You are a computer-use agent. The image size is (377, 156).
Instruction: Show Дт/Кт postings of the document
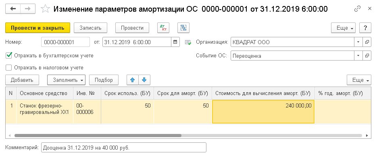[x=163, y=28]
